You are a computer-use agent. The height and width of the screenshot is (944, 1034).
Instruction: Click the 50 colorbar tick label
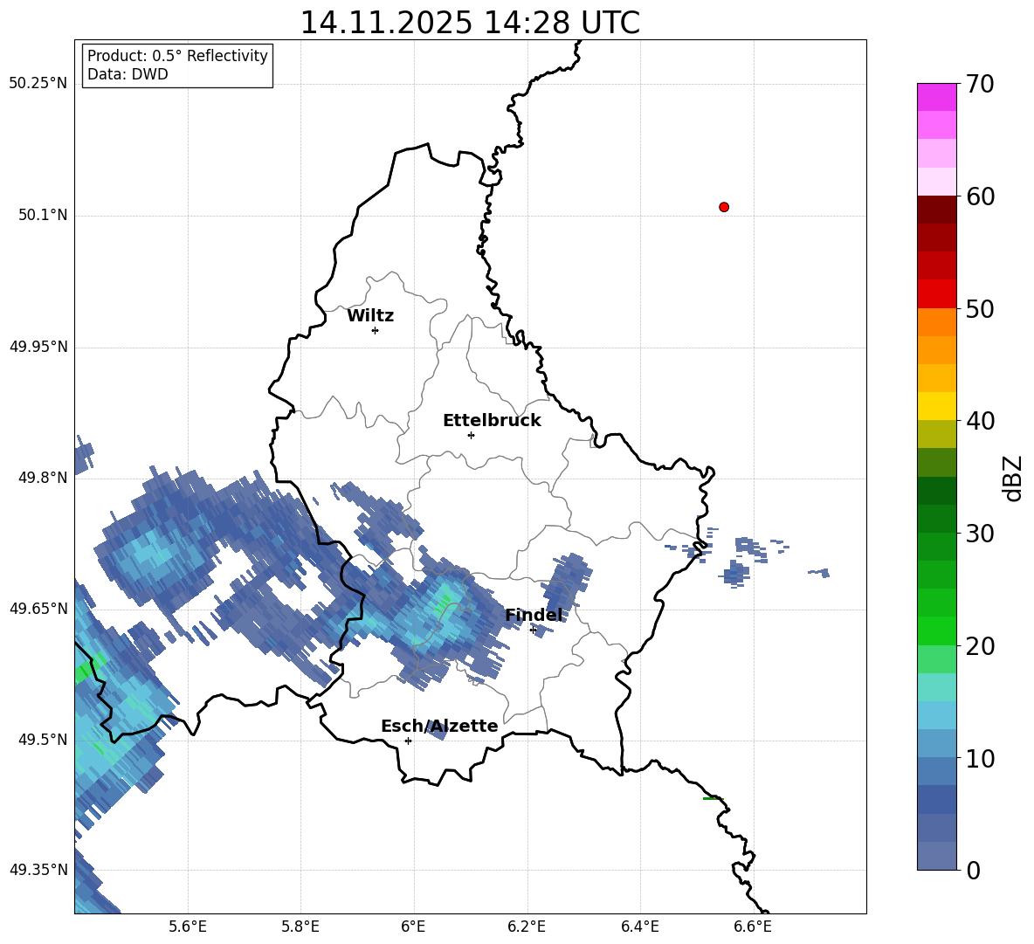(980, 308)
